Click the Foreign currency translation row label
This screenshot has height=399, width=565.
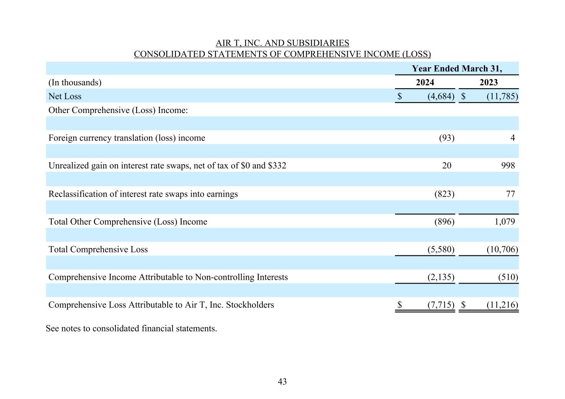point(127,138)
